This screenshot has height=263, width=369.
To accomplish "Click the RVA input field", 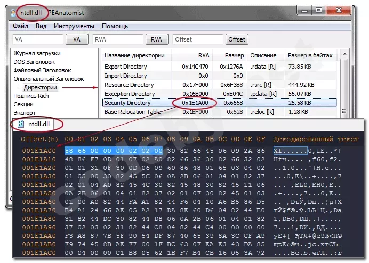I will [118, 39].
